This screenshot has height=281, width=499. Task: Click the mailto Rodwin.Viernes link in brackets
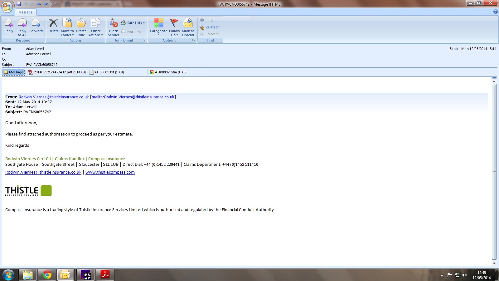click(133, 97)
